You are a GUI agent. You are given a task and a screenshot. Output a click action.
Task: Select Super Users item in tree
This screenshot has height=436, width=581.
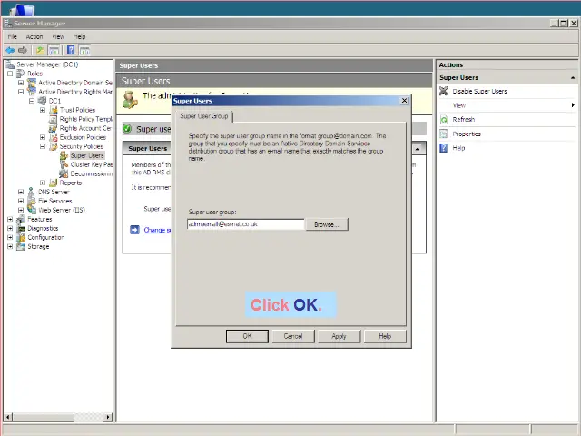tap(87, 155)
